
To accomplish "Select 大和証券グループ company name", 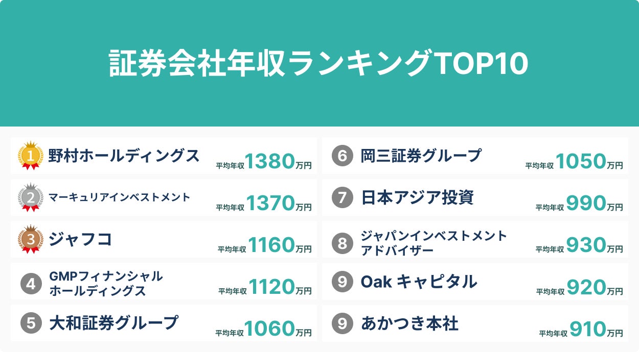I will 113,323.
